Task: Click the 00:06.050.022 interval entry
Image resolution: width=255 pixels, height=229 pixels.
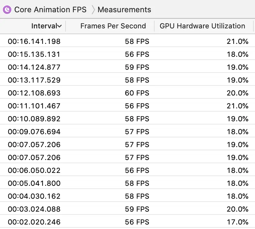Action: [x=34, y=170]
